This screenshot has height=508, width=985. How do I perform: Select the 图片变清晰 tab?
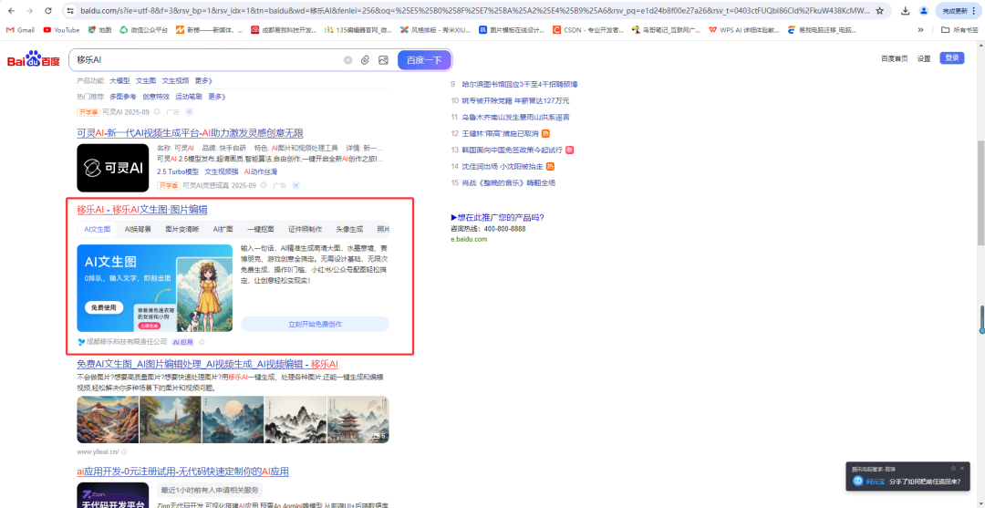click(x=182, y=229)
